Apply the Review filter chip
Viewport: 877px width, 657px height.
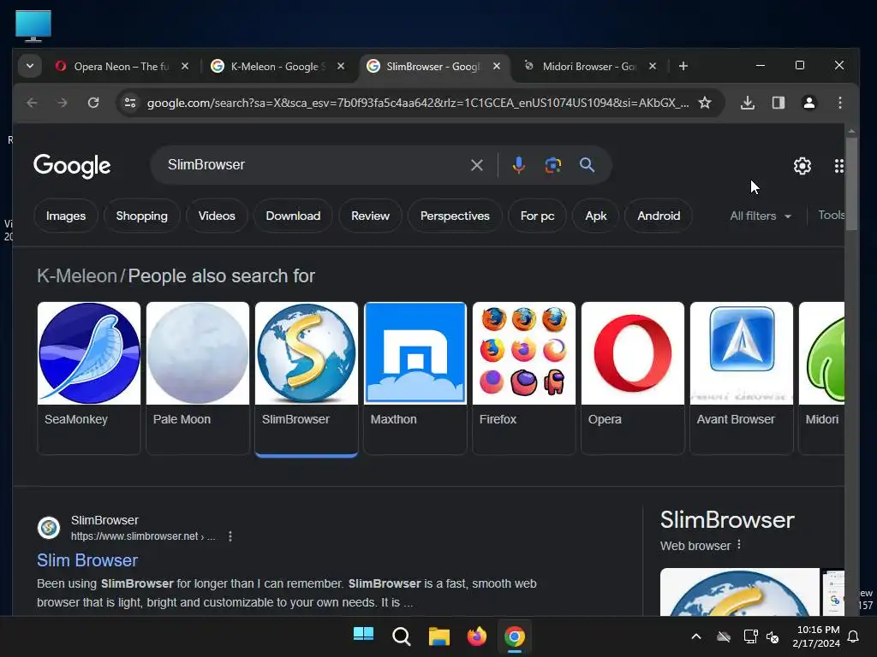coord(370,216)
